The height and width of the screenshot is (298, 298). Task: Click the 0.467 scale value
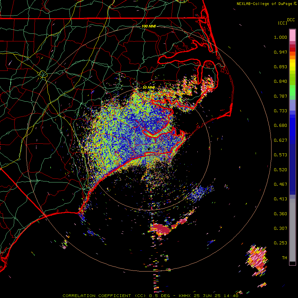pos(280,184)
